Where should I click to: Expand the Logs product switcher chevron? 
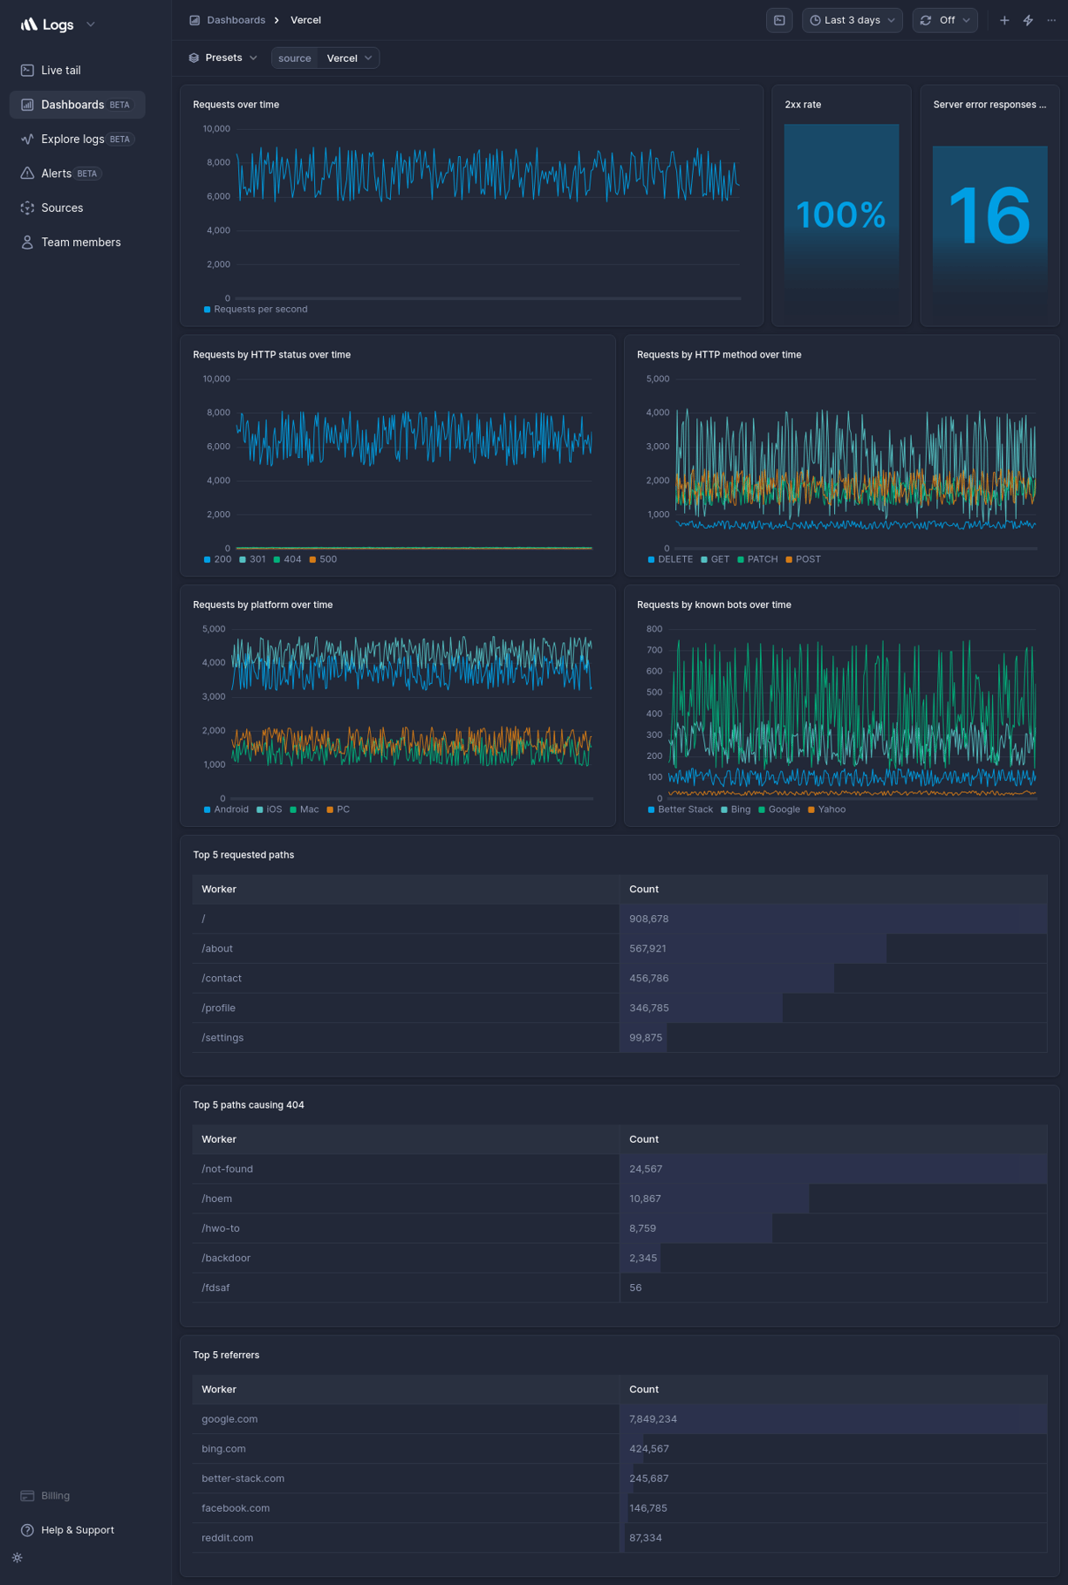(91, 24)
